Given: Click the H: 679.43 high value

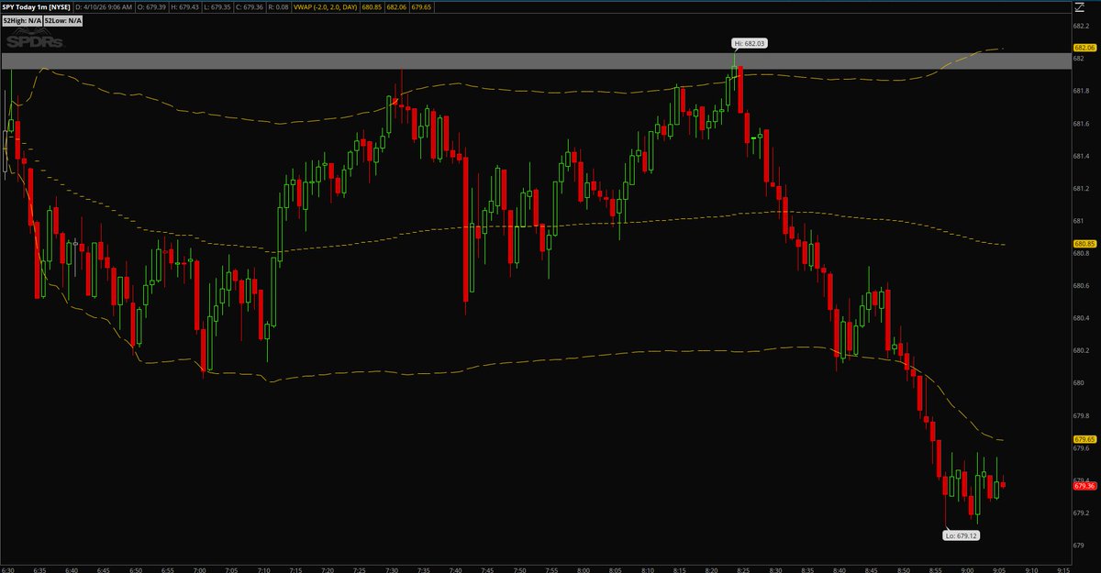Looking at the screenshot, I should pyautogui.click(x=184, y=7).
